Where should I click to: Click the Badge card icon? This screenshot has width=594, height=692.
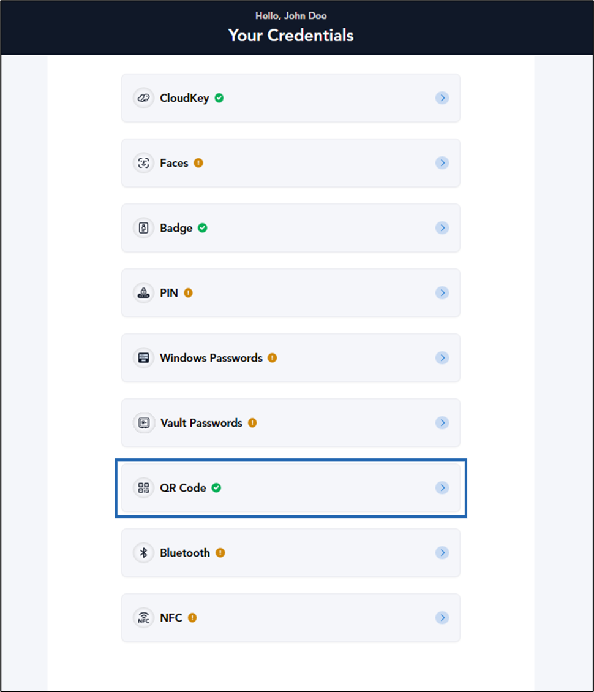143,228
